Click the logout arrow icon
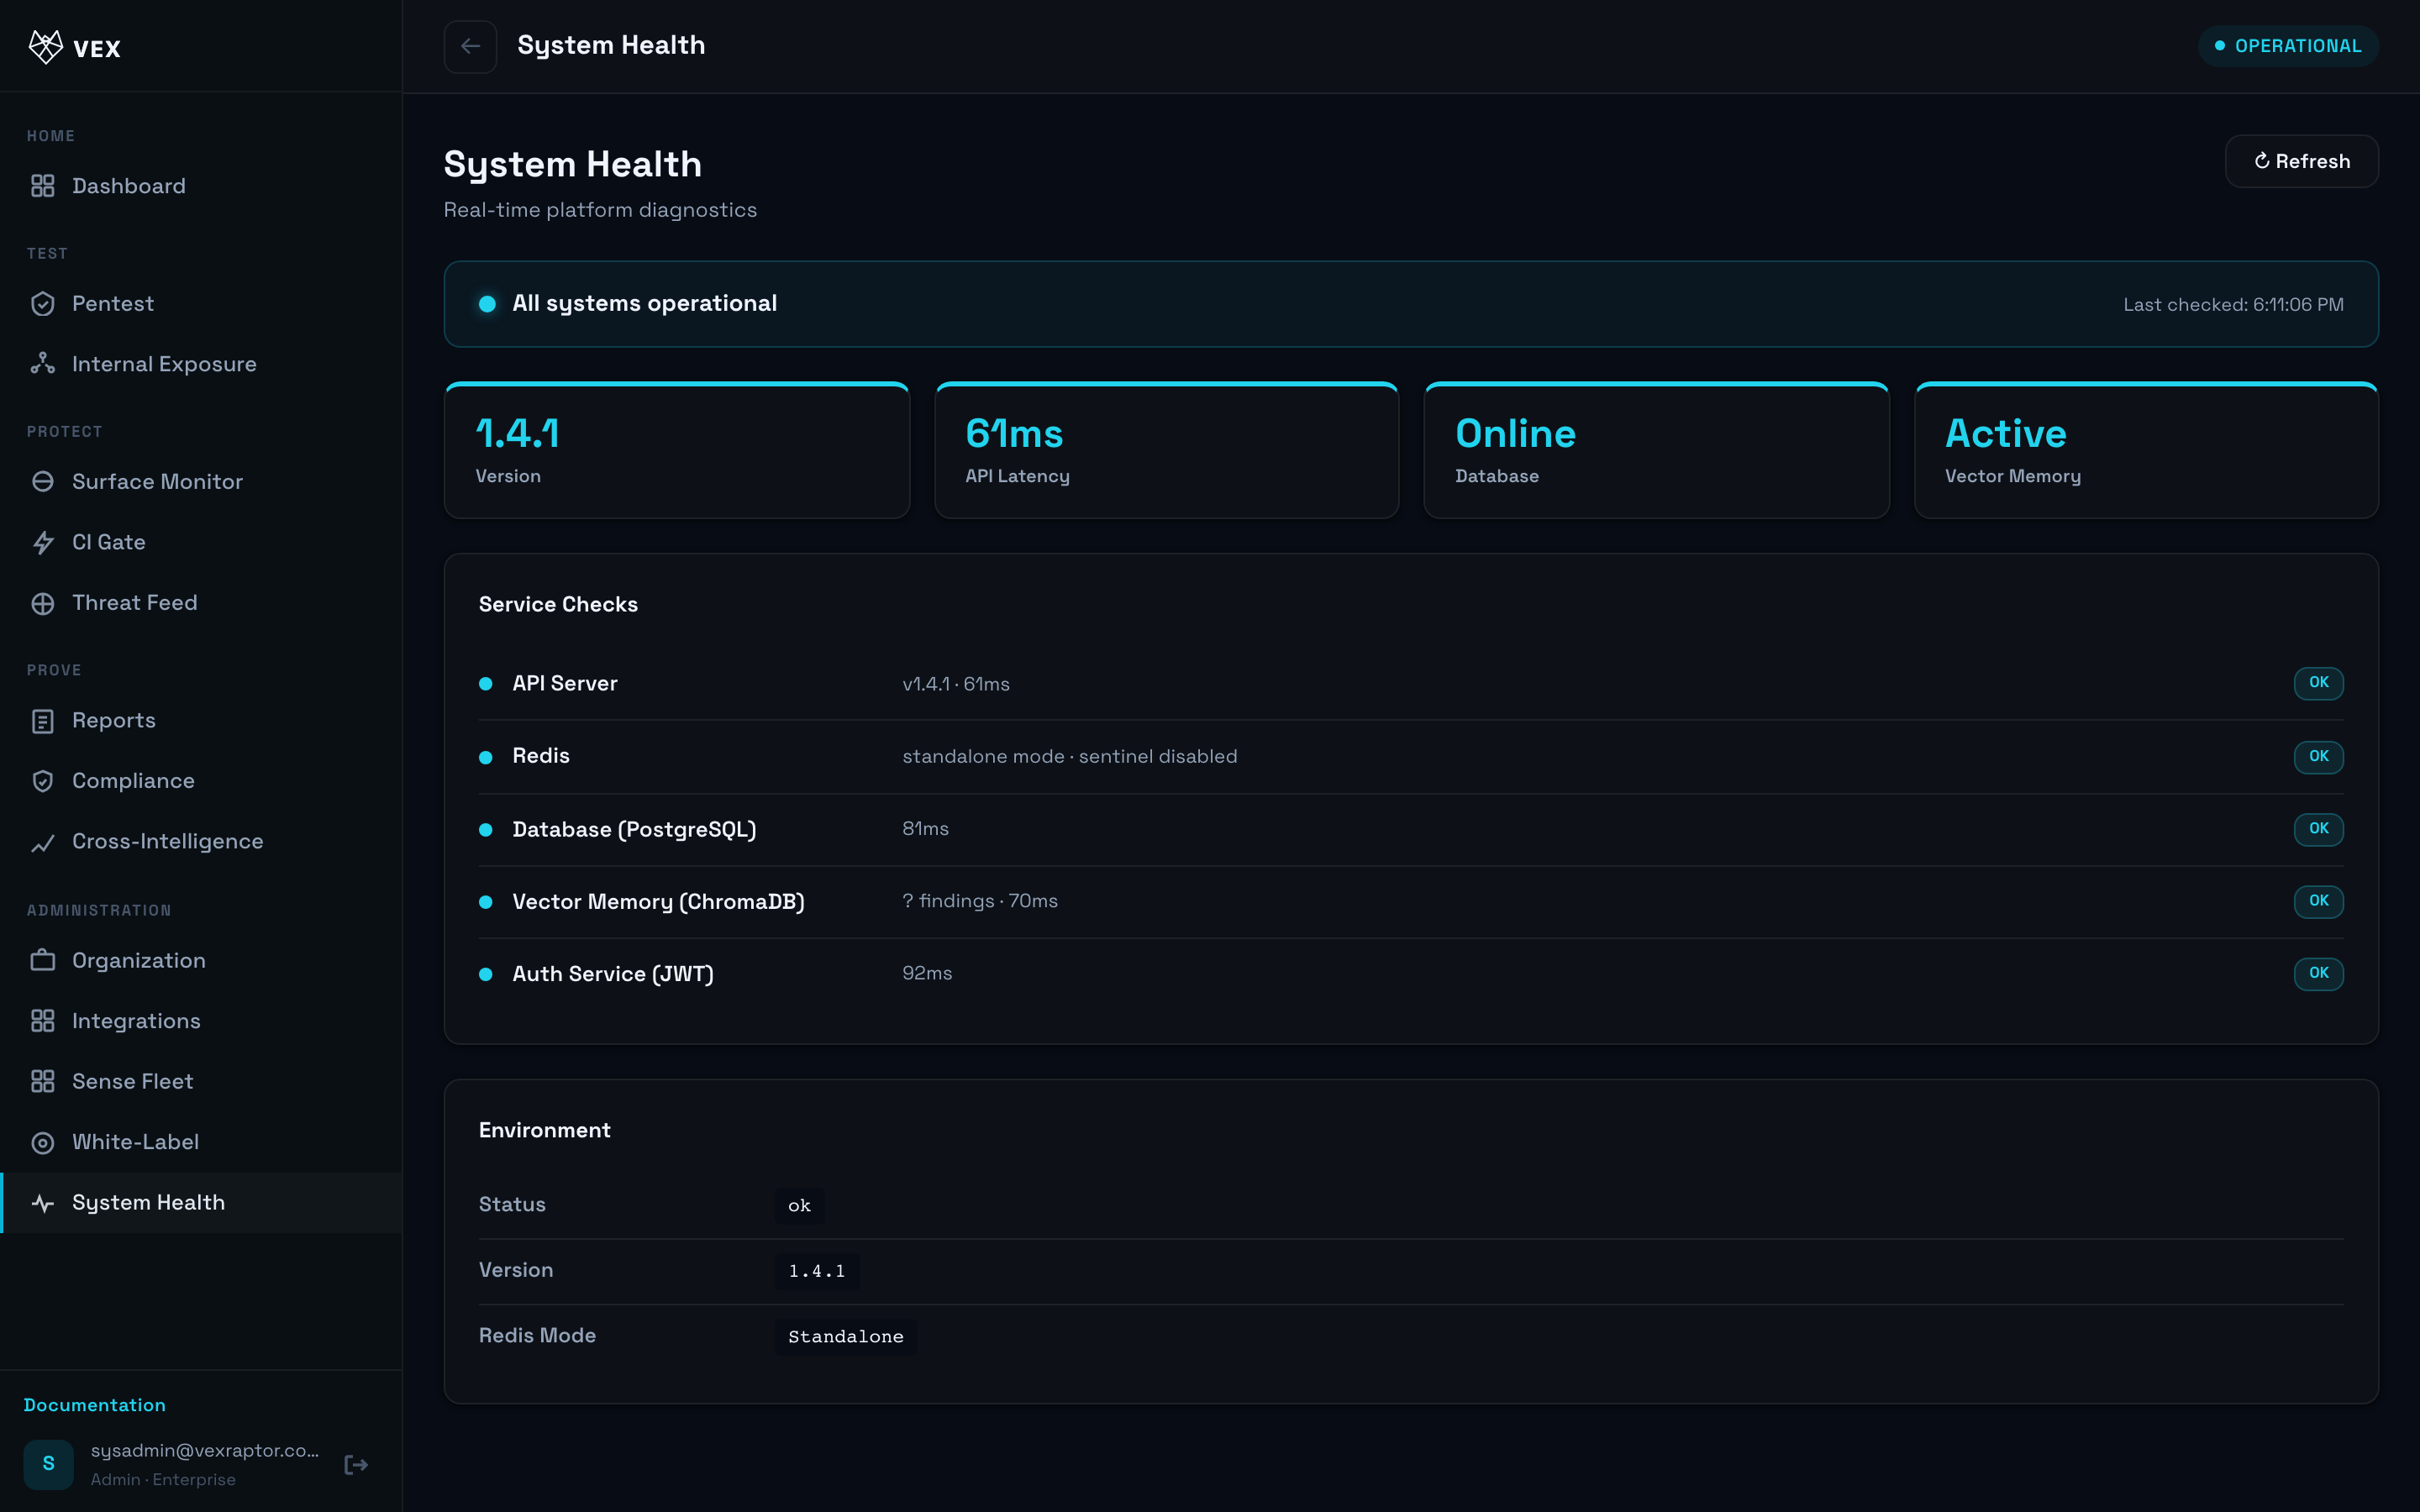 pyautogui.click(x=356, y=1465)
